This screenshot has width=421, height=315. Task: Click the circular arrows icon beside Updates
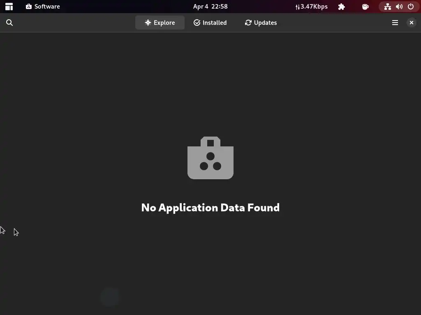click(248, 23)
